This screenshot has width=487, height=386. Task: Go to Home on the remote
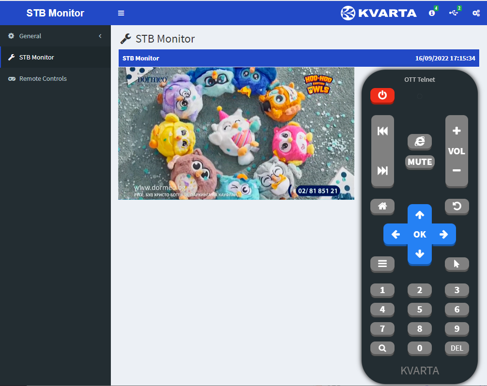click(382, 206)
